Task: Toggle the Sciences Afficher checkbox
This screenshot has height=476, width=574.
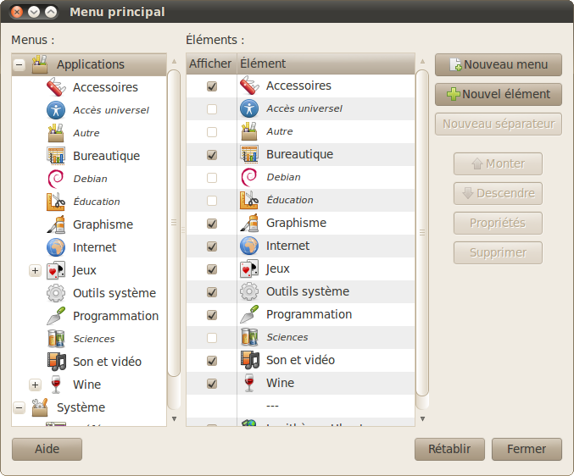Action: [x=212, y=338]
